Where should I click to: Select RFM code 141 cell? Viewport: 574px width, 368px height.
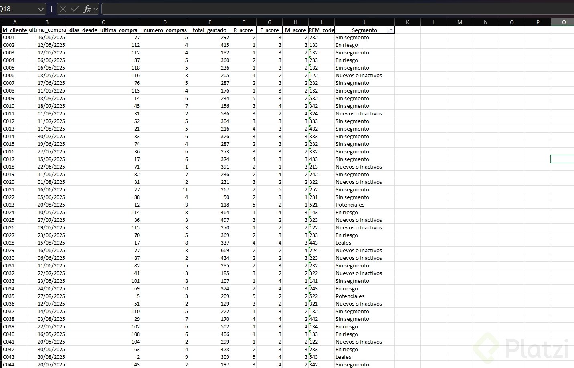[321, 281]
